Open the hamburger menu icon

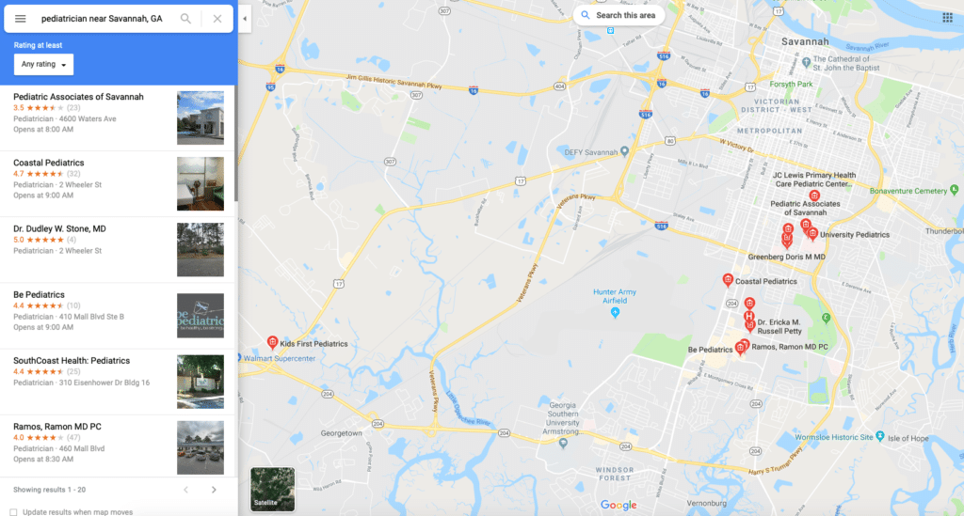tap(21, 19)
